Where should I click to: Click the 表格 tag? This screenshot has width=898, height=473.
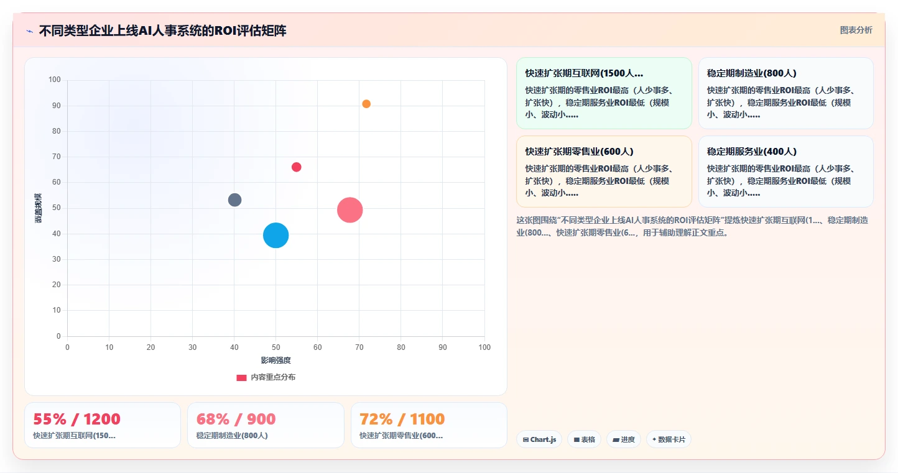pos(584,439)
